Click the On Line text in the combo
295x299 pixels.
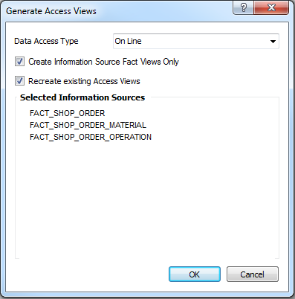click(128, 41)
